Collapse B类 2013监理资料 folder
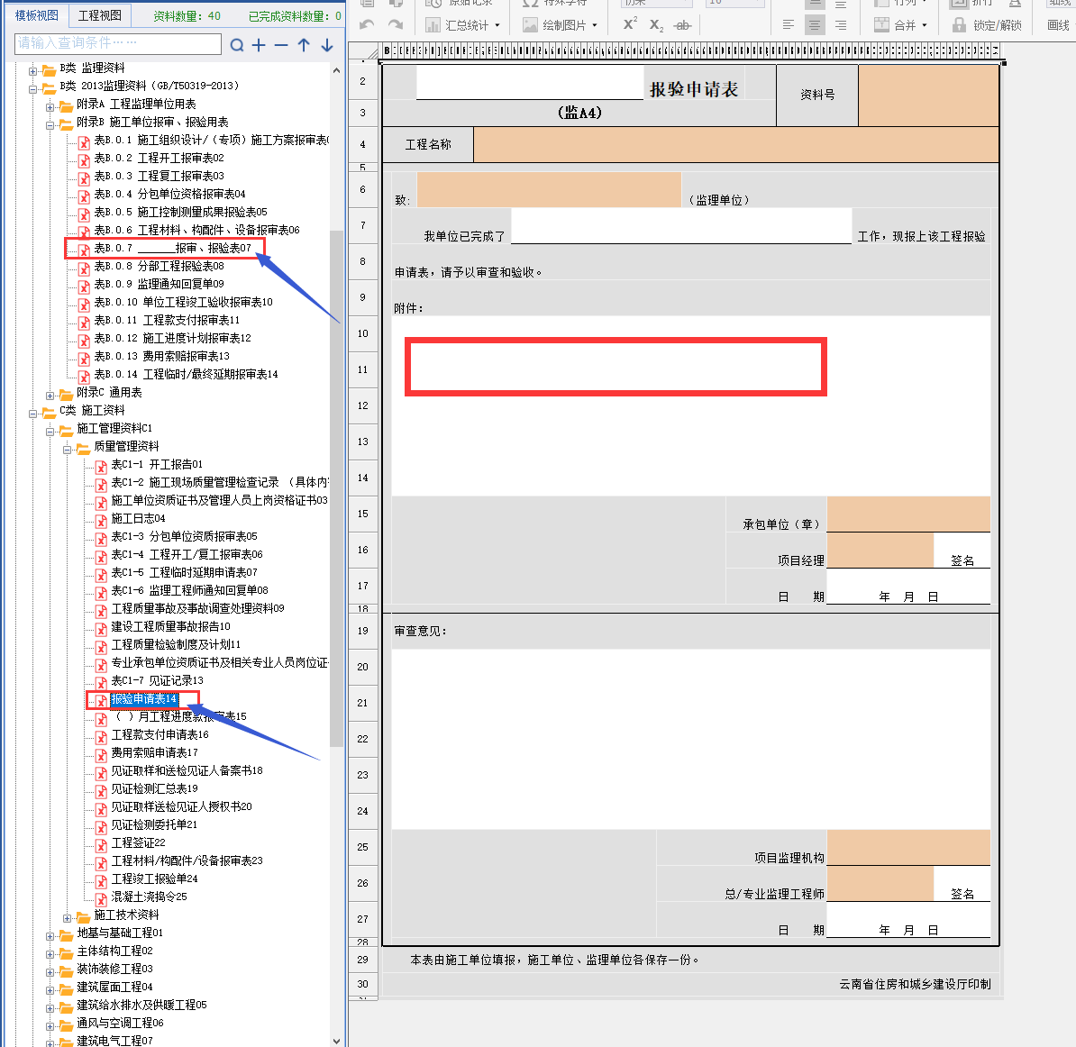 (x=32, y=88)
